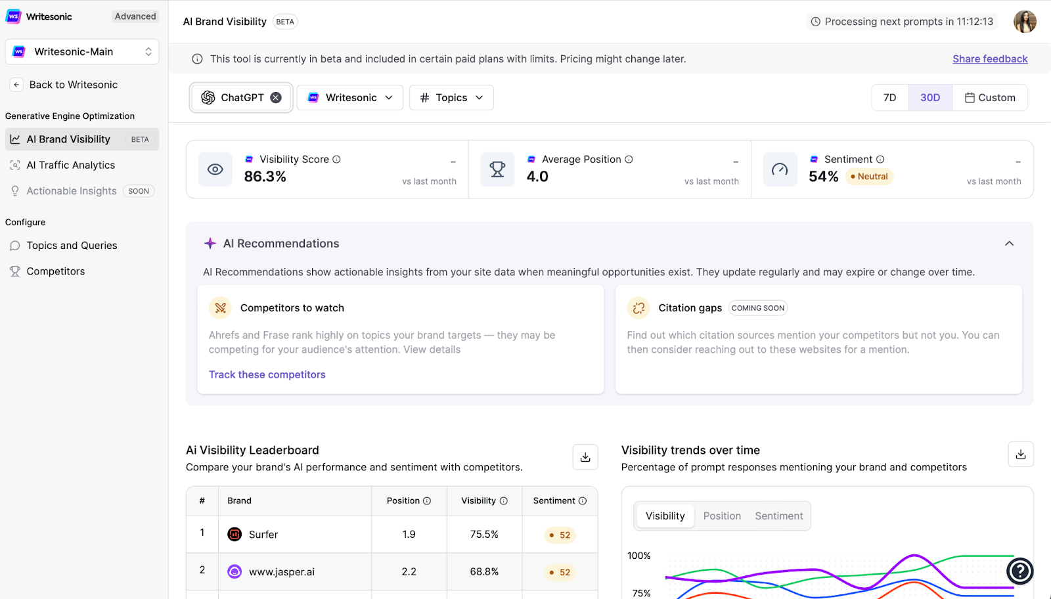Show the Position column info tooltip
The height and width of the screenshot is (599, 1051).
pyautogui.click(x=427, y=501)
